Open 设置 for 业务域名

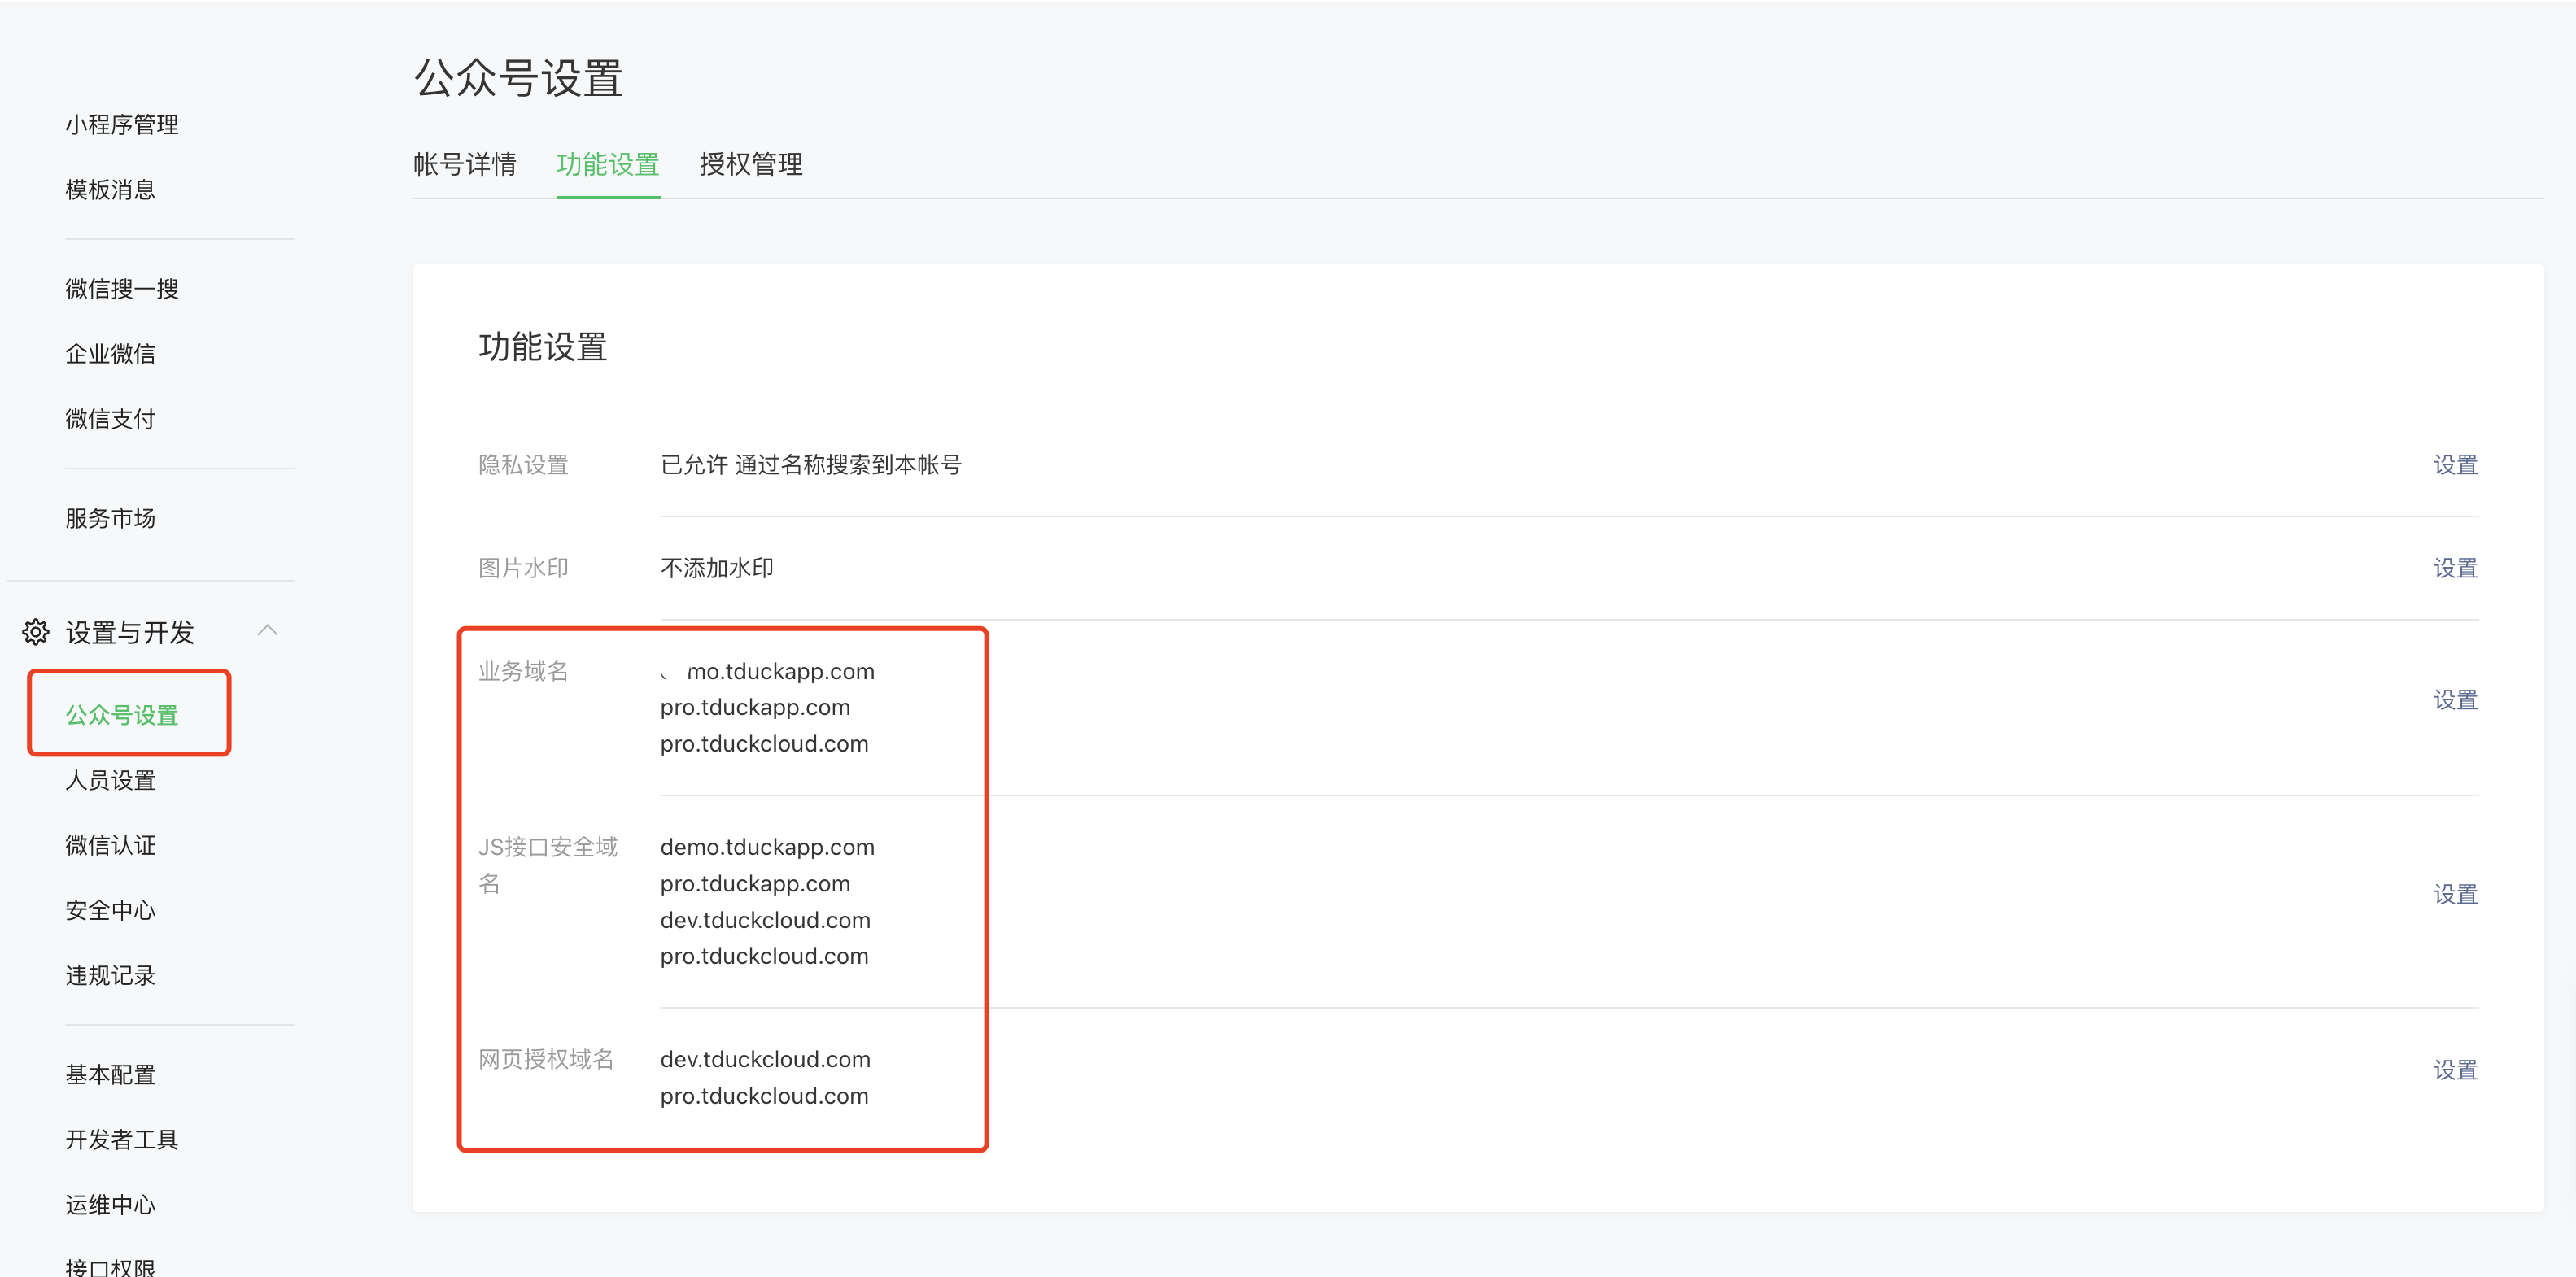coord(2455,700)
